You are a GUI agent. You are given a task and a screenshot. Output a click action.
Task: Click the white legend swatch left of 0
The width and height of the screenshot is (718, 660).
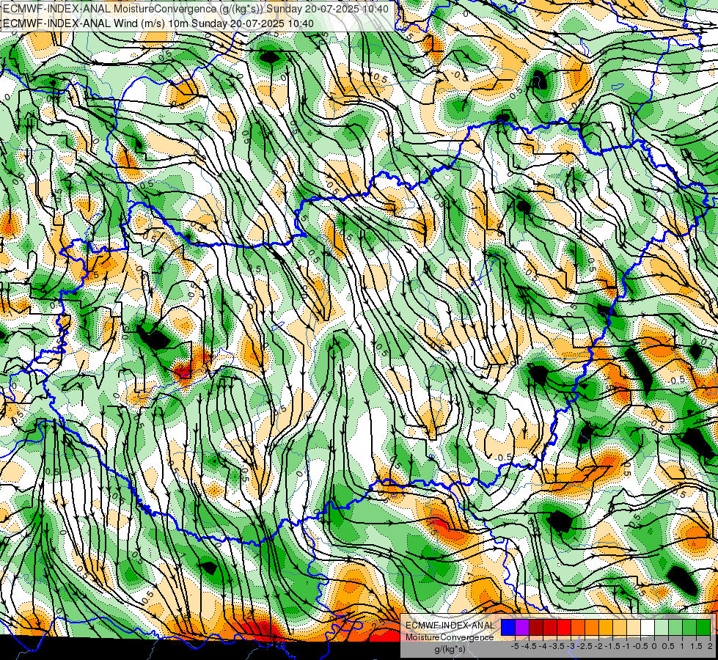point(648,627)
